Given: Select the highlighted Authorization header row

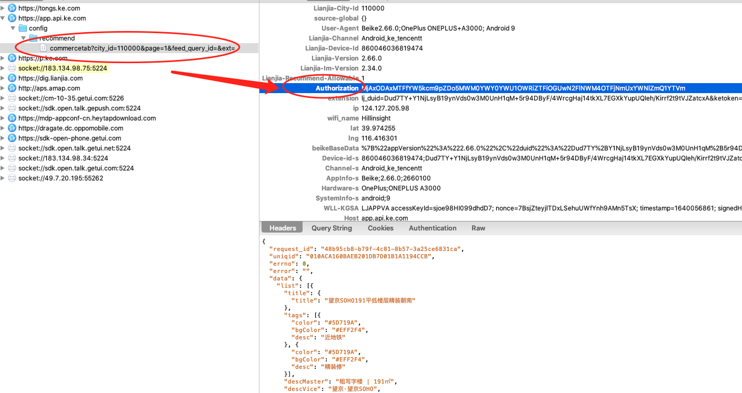Looking at the screenshot, I should (500, 88).
